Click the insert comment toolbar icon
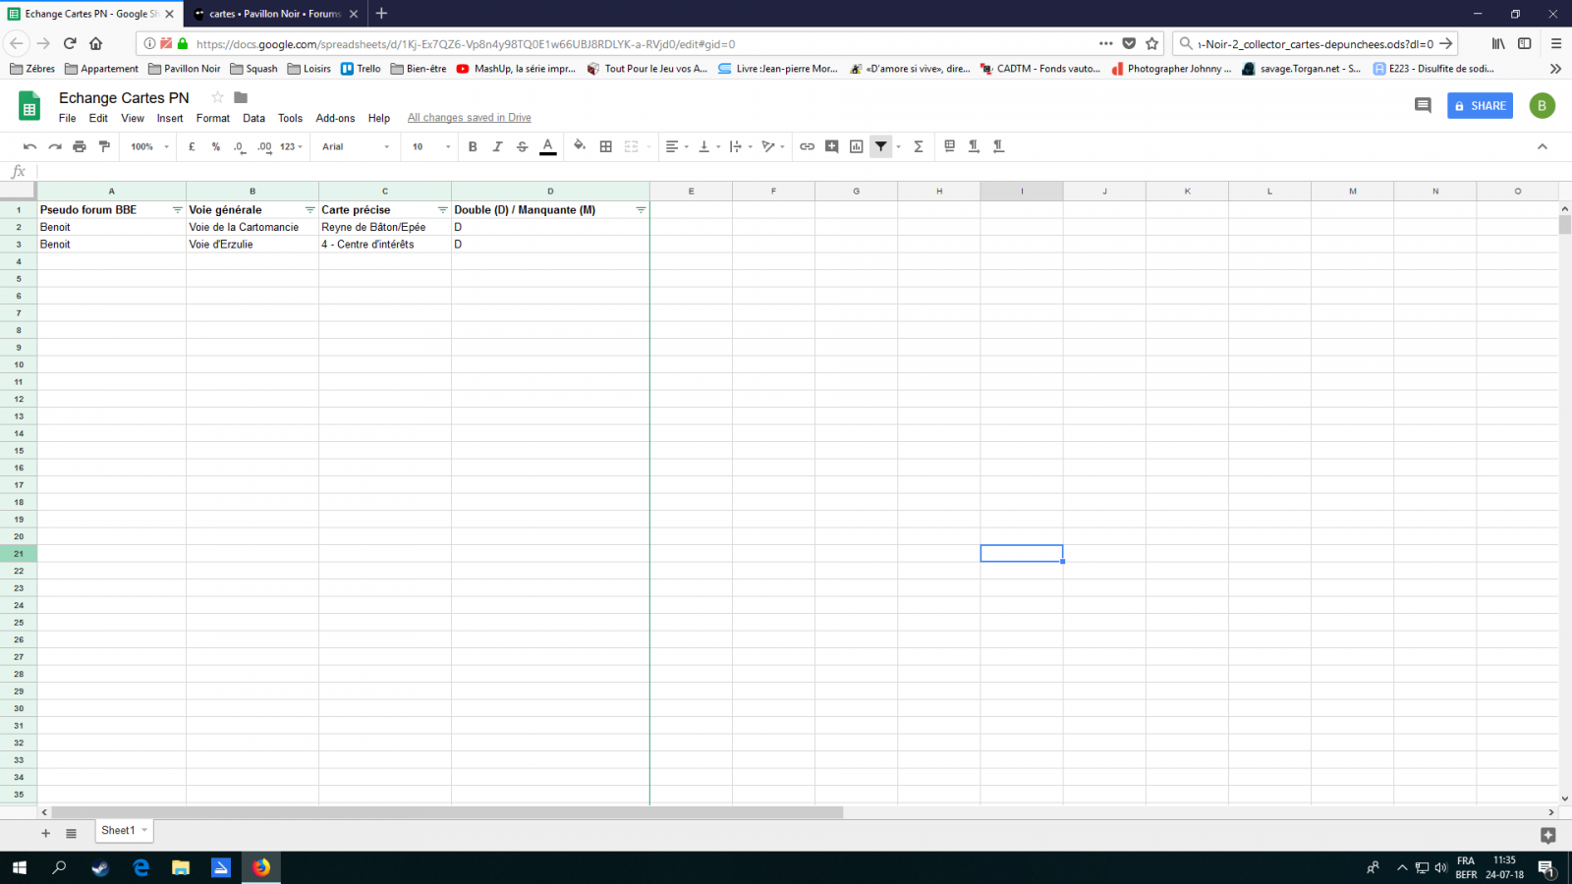The width and height of the screenshot is (1572, 884). [x=831, y=146]
